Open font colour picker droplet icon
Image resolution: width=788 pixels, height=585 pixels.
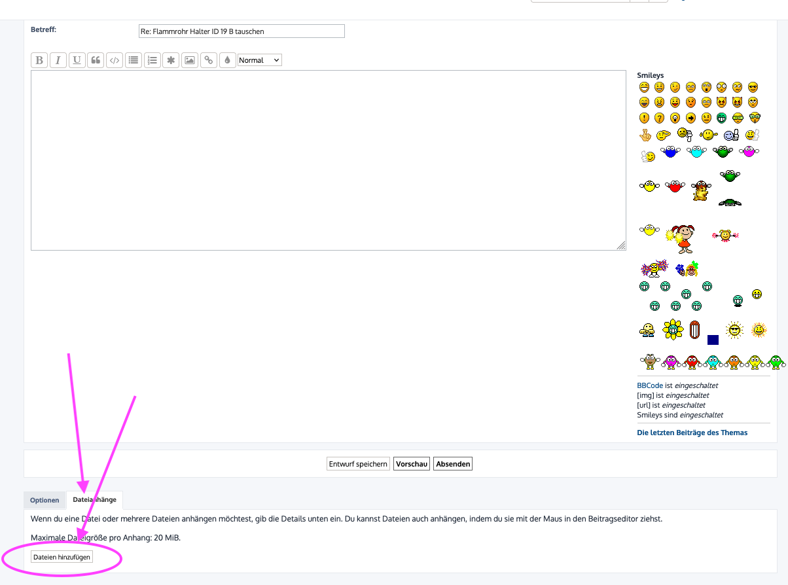pos(227,60)
